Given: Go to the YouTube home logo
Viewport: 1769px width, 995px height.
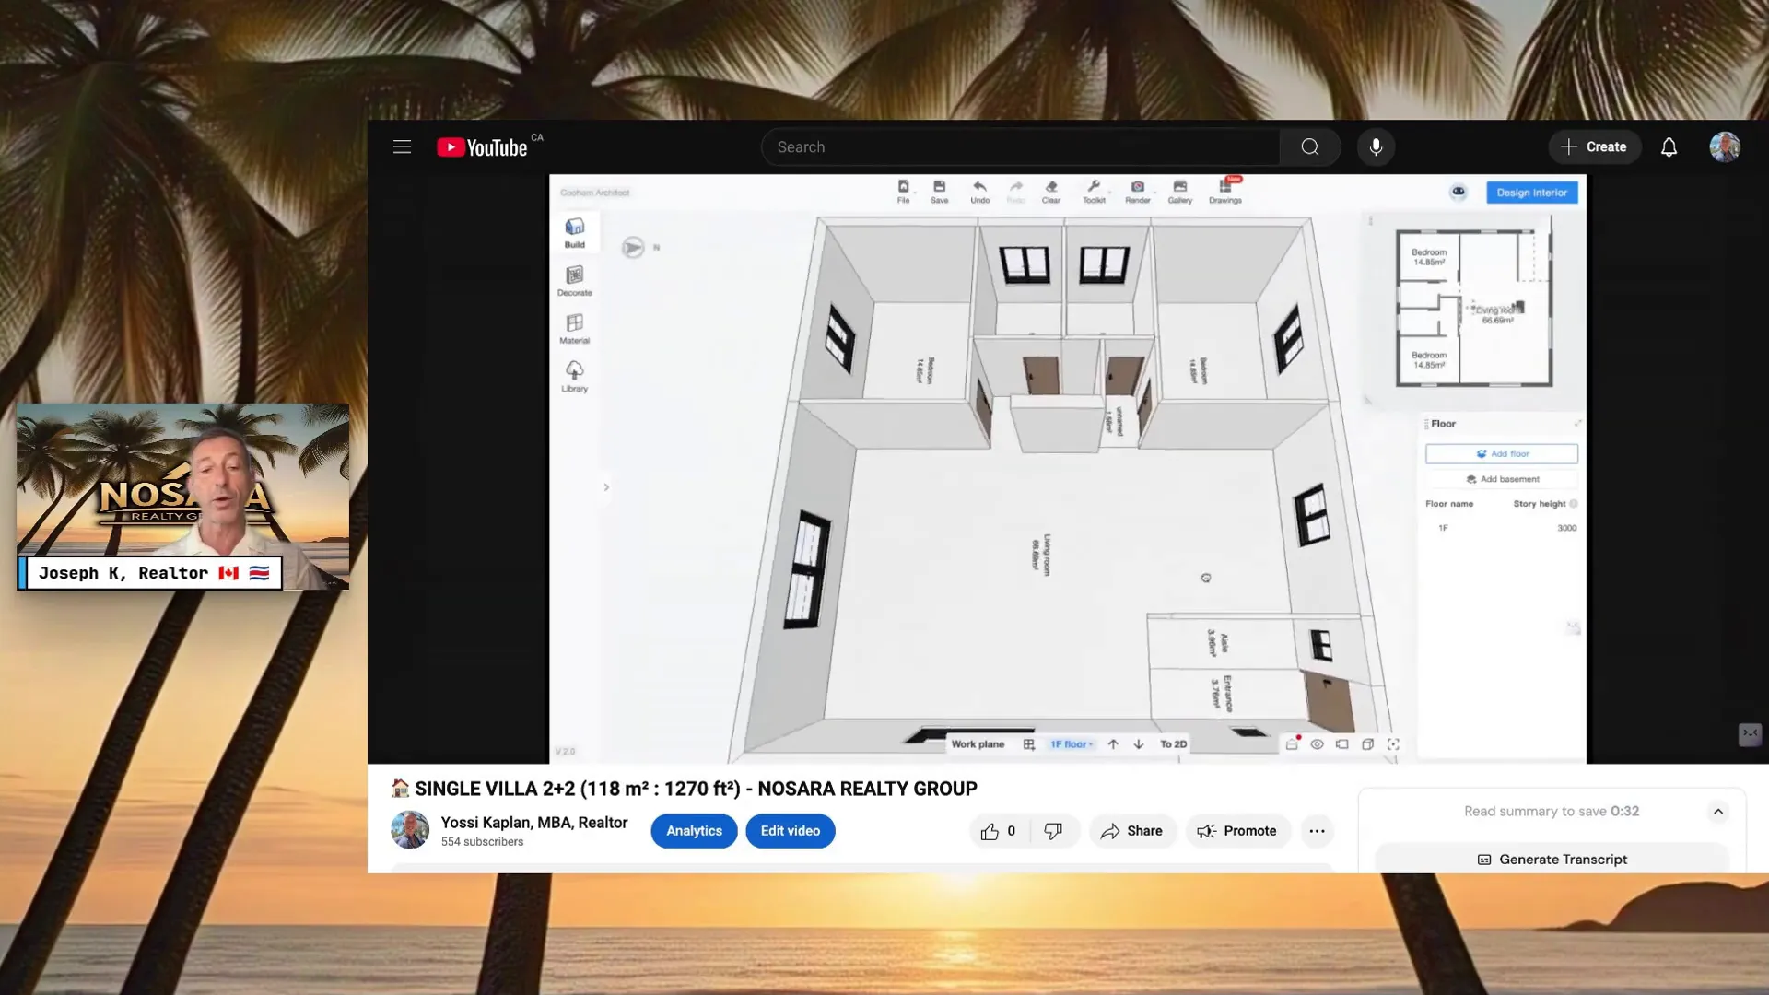Looking at the screenshot, I should tap(482, 147).
